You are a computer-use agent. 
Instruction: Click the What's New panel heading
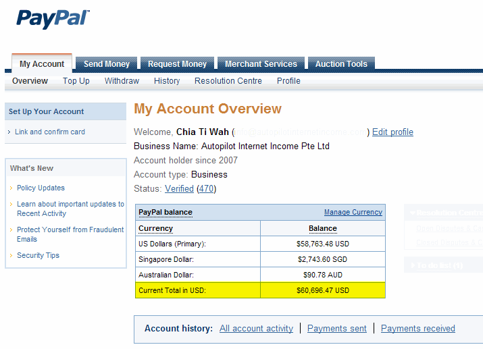click(32, 168)
